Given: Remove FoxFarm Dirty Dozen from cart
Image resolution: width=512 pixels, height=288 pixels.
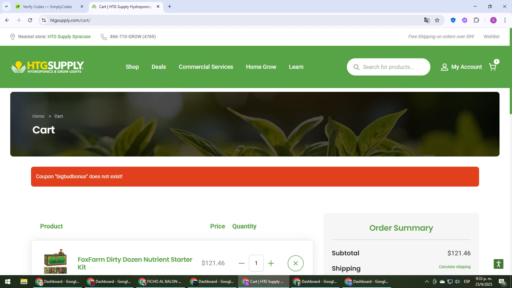Looking at the screenshot, I should coord(296,263).
